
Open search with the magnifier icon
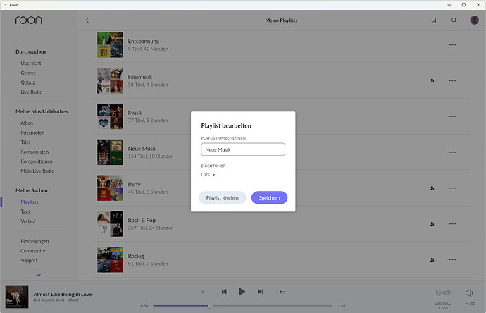pyautogui.click(x=454, y=20)
